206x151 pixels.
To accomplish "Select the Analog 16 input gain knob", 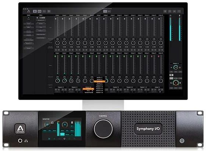I will click(x=161, y=43).
